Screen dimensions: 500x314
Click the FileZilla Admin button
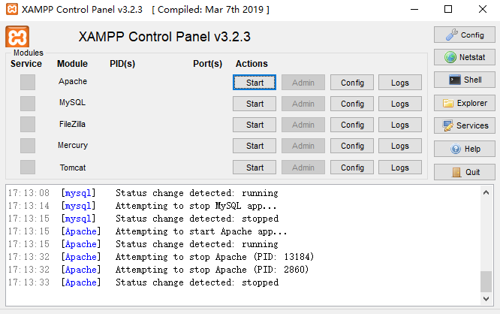coord(303,125)
